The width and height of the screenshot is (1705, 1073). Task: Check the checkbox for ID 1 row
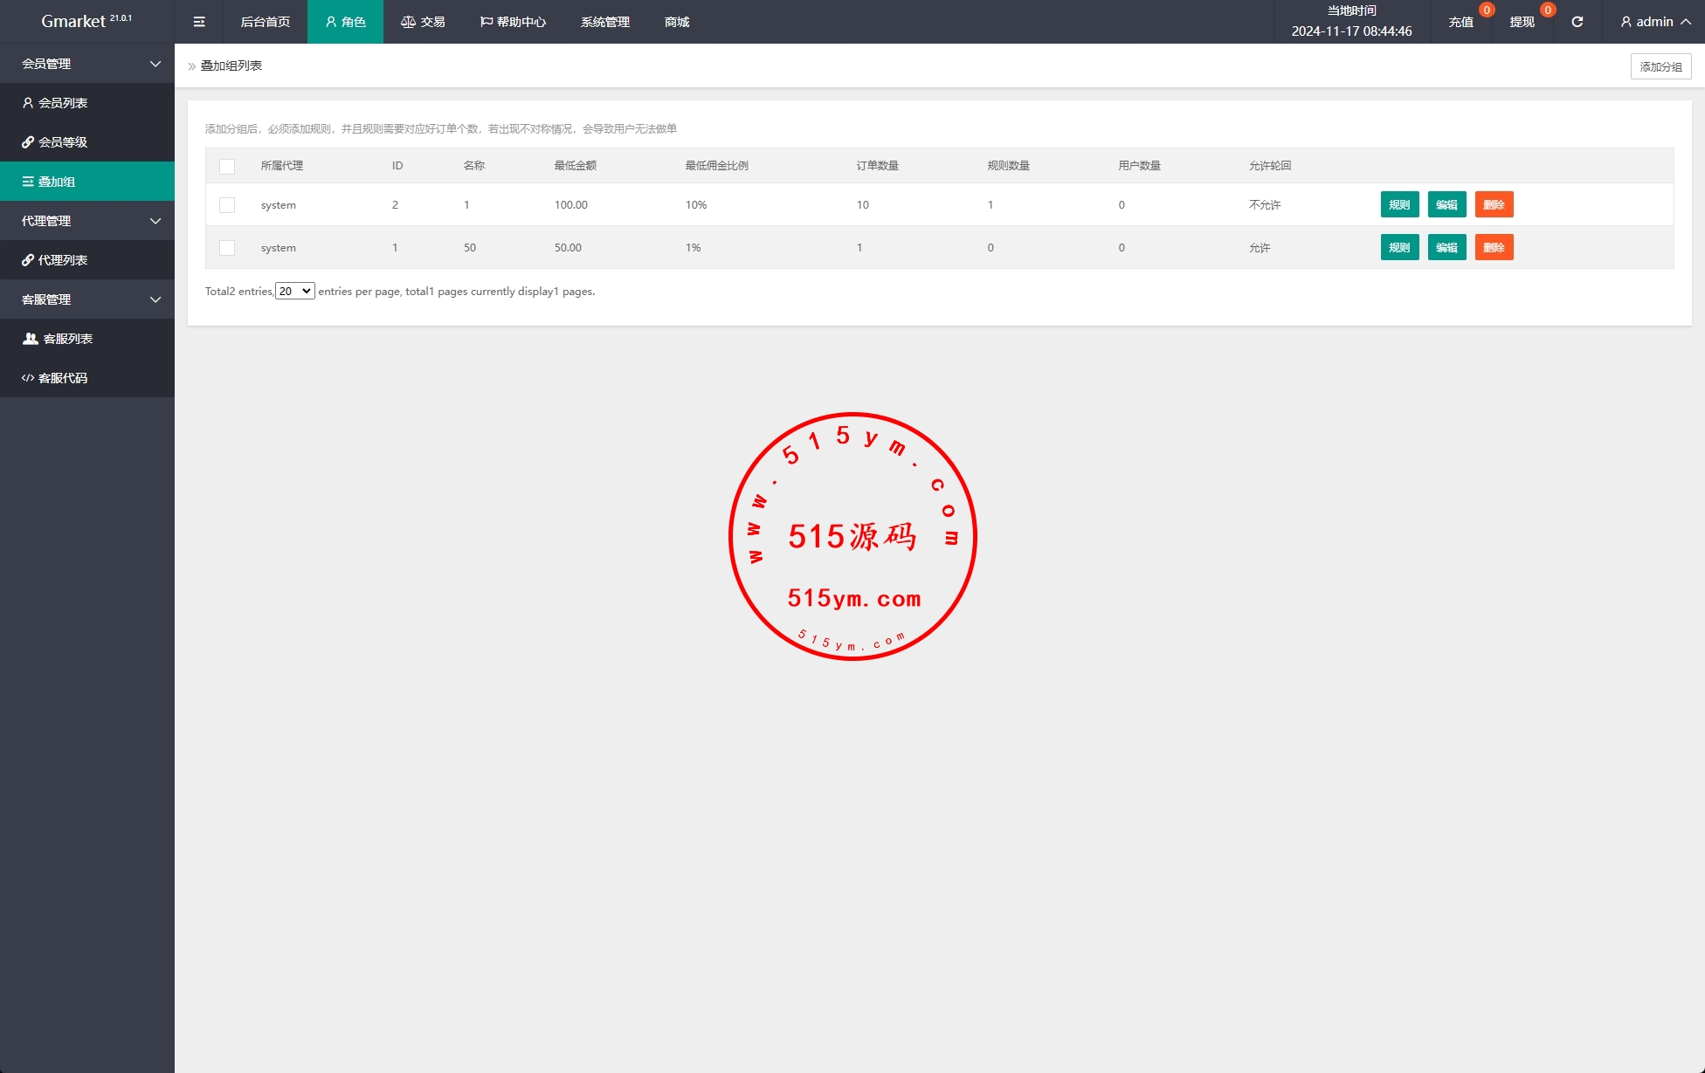pyautogui.click(x=227, y=248)
